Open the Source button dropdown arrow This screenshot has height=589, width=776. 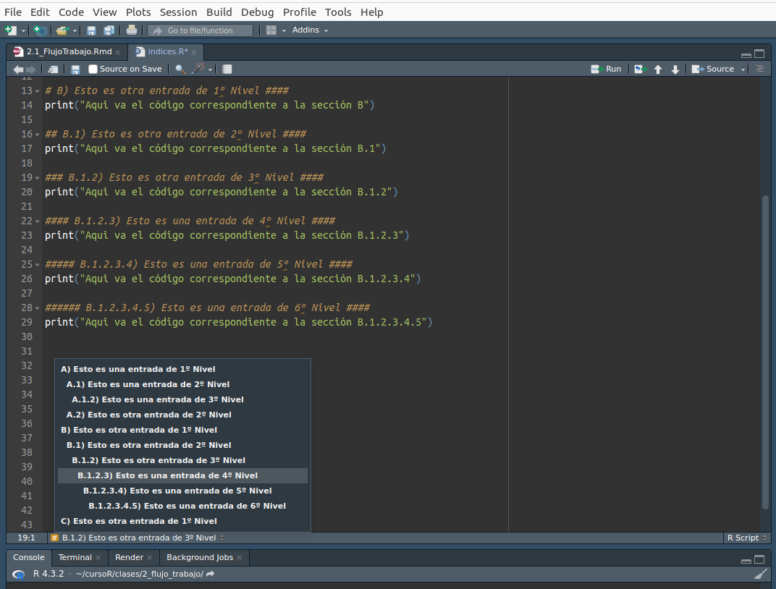pos(742,69)
